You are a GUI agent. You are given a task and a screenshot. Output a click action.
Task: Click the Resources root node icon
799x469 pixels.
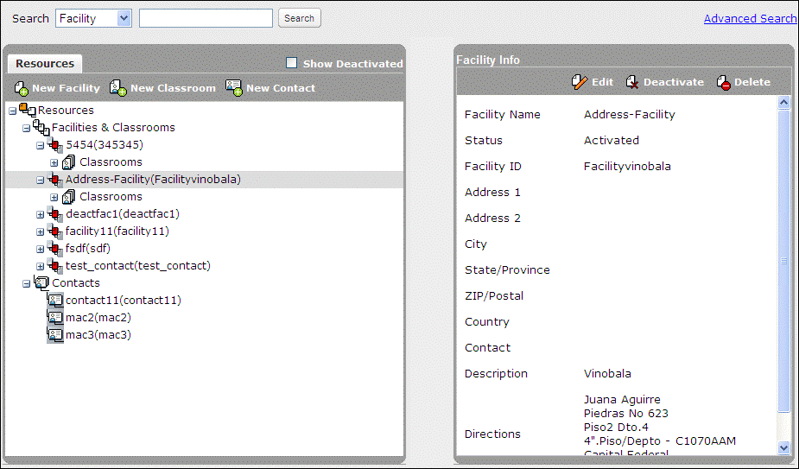[28, 110]
